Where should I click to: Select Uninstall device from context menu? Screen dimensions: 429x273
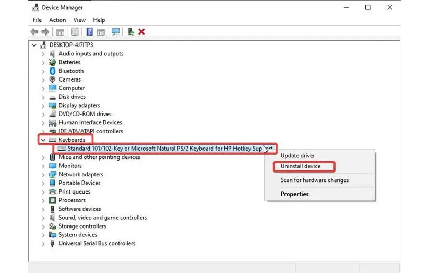click(301, 166)
